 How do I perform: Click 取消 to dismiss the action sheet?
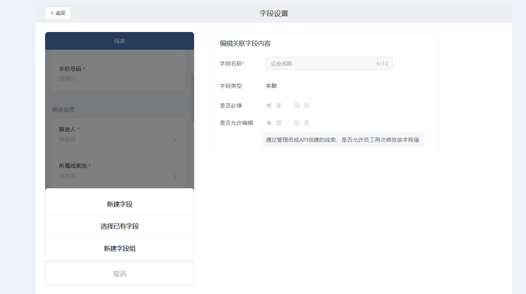(119, 274)
